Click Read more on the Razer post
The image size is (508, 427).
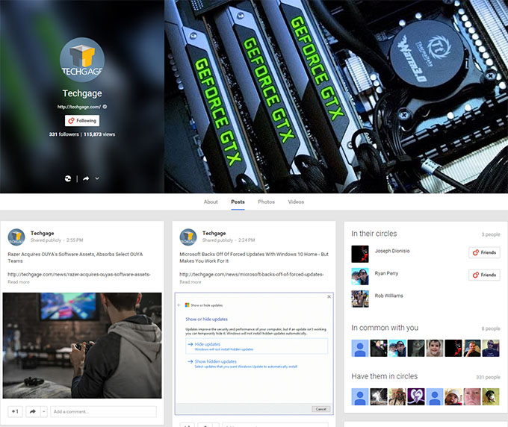(19, 282)
